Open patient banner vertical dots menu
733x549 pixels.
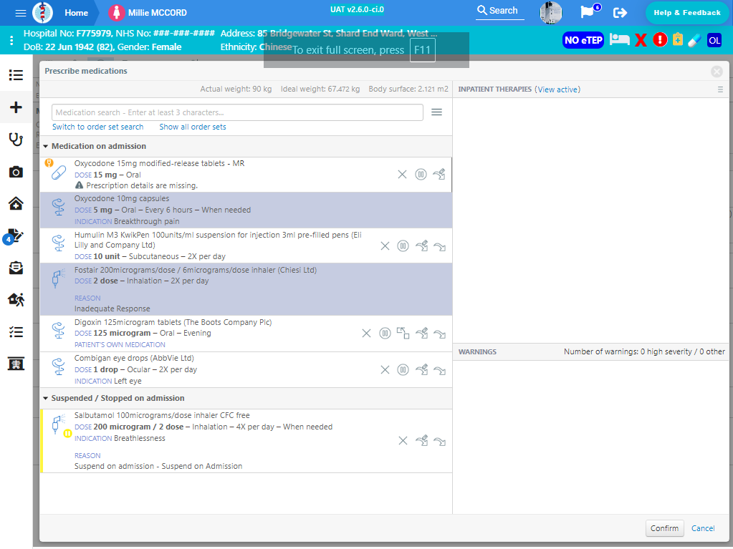pyautogui.click(x=11, y=41)
